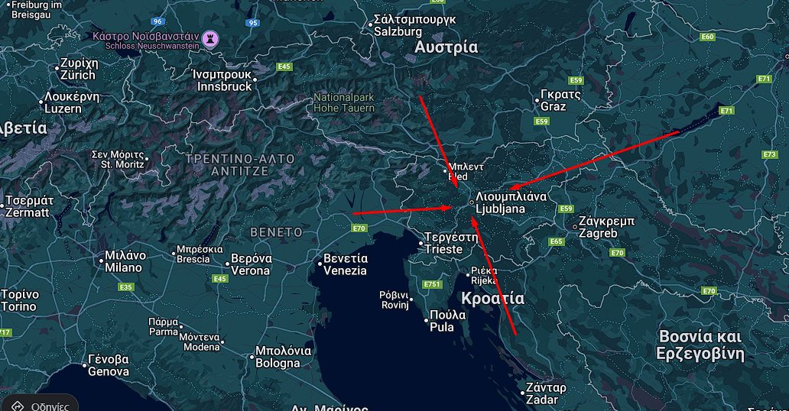Open the Directions button at bottom left
The width and height of the screenshot is (789, 411).
tap(39, 403)
